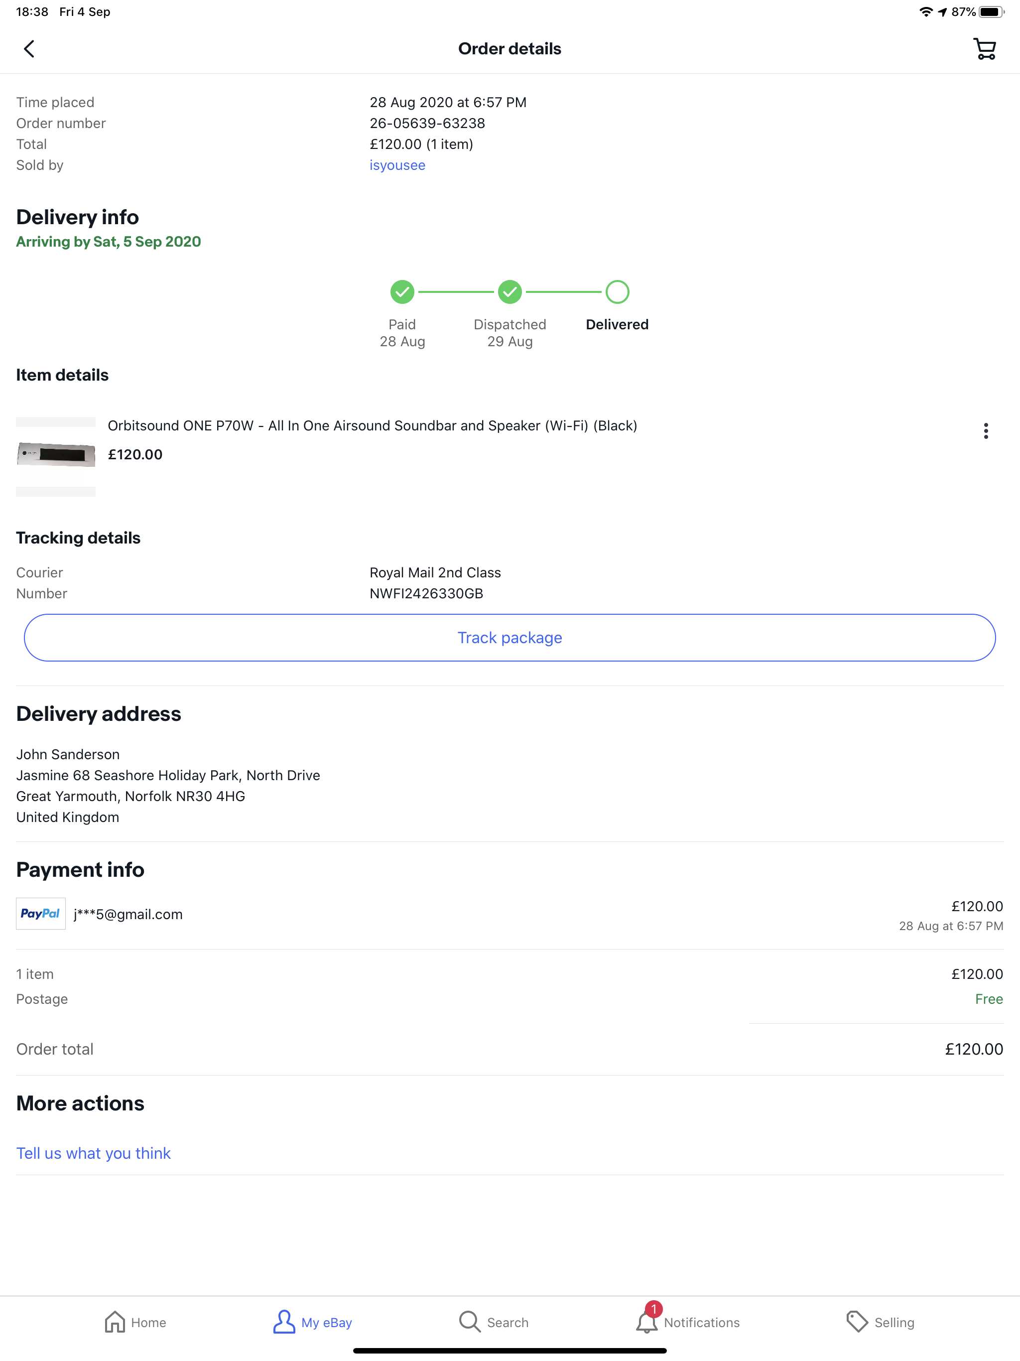
Task: Tap the Dispatched status checkmark
Action: 510,292
